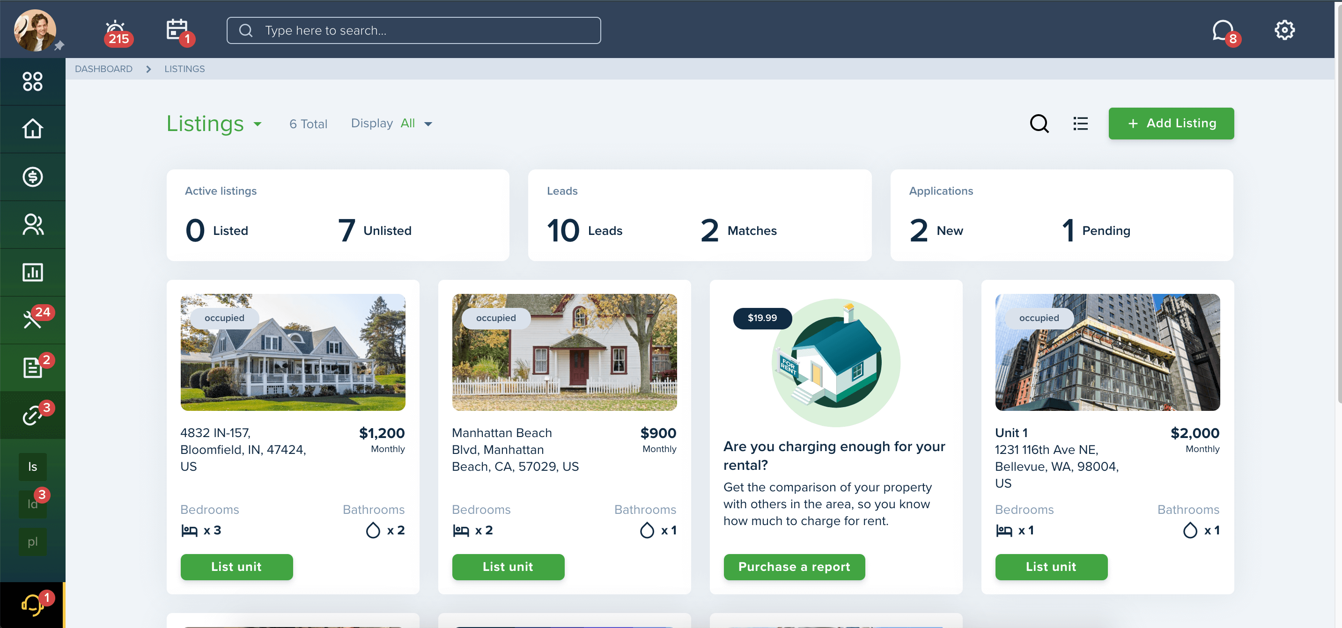This screenshot has height=628, width=1342.
Task: Click the '$1,200' monthly rent
Action: click(x=381, y=433)
